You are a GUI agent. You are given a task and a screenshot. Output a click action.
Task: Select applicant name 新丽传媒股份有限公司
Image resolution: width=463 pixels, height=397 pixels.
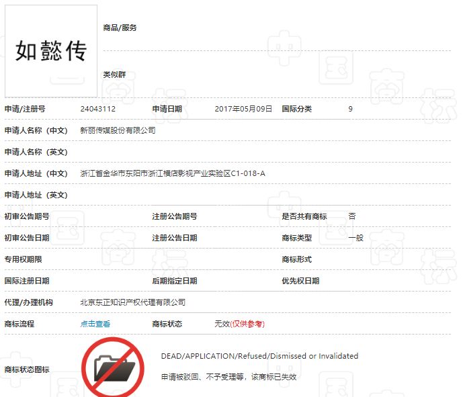tap(118, 130)
